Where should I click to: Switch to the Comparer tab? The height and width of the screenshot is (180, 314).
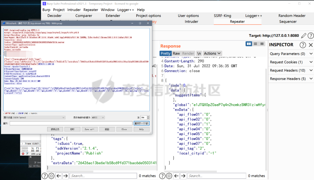click(84, 16)
